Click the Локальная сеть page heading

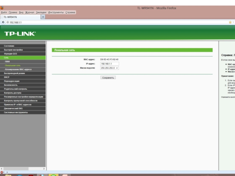[x=64, y=50]
